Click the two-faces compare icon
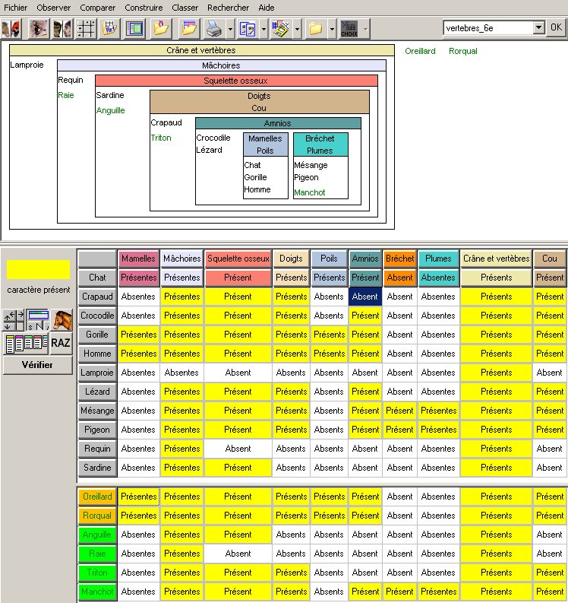 pos(62,29)
